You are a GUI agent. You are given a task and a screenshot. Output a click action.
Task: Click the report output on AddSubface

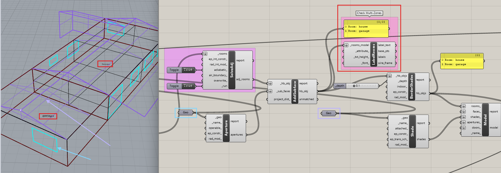(303, 83)
